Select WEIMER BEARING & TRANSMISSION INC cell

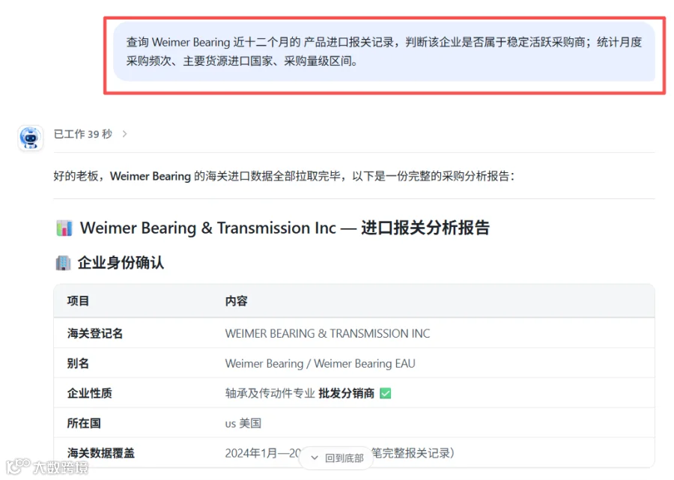[x=327, y=333]
